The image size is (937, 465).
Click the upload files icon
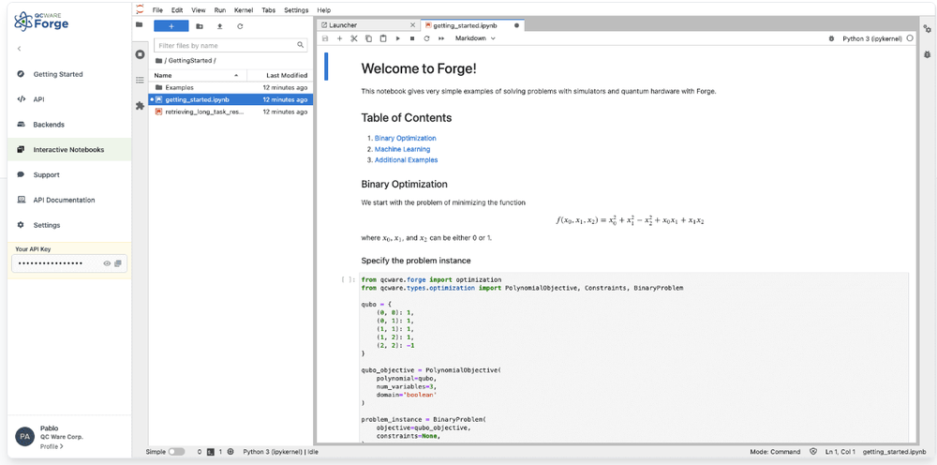coord(219,26)
